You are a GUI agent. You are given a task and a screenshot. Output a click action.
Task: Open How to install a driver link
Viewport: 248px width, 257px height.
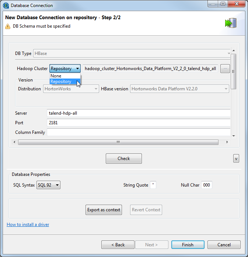point(28,225)
